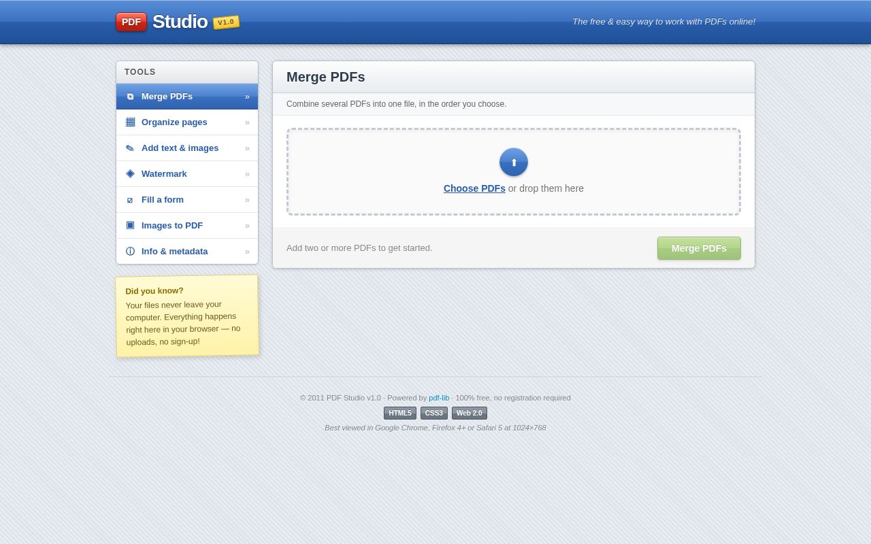Click "Add two or more PDFs to get started."
The height and width of the screenshot is (544, 871).
tap(359, 248)
